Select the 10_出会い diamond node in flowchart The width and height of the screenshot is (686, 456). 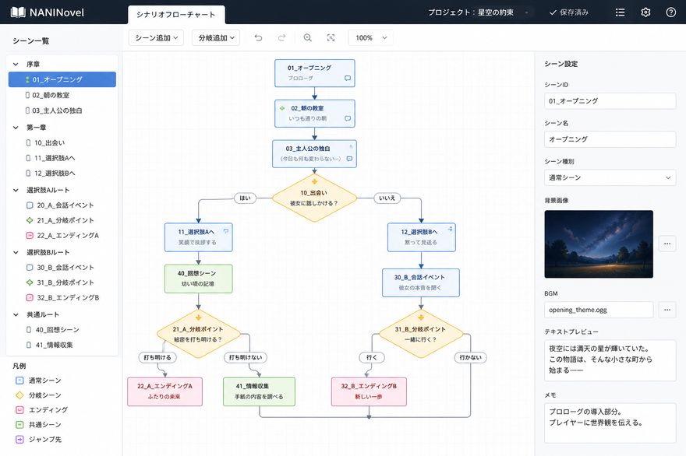tap(314, 198)
